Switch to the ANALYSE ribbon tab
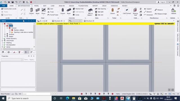Image resolution: width=180 pixels, height=101 pixels. (x=62, y=6)
